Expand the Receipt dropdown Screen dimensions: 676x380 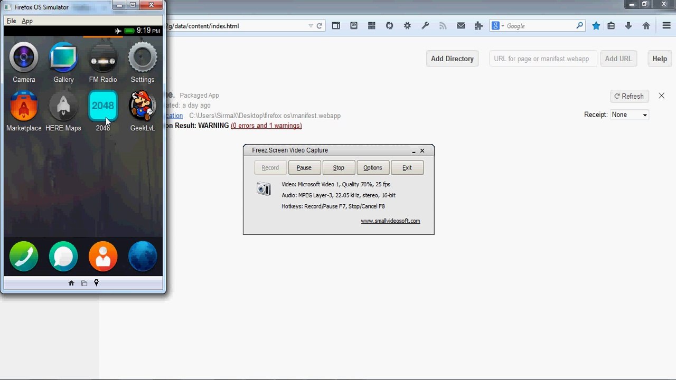pyautogui.click(x=630, y=115)
